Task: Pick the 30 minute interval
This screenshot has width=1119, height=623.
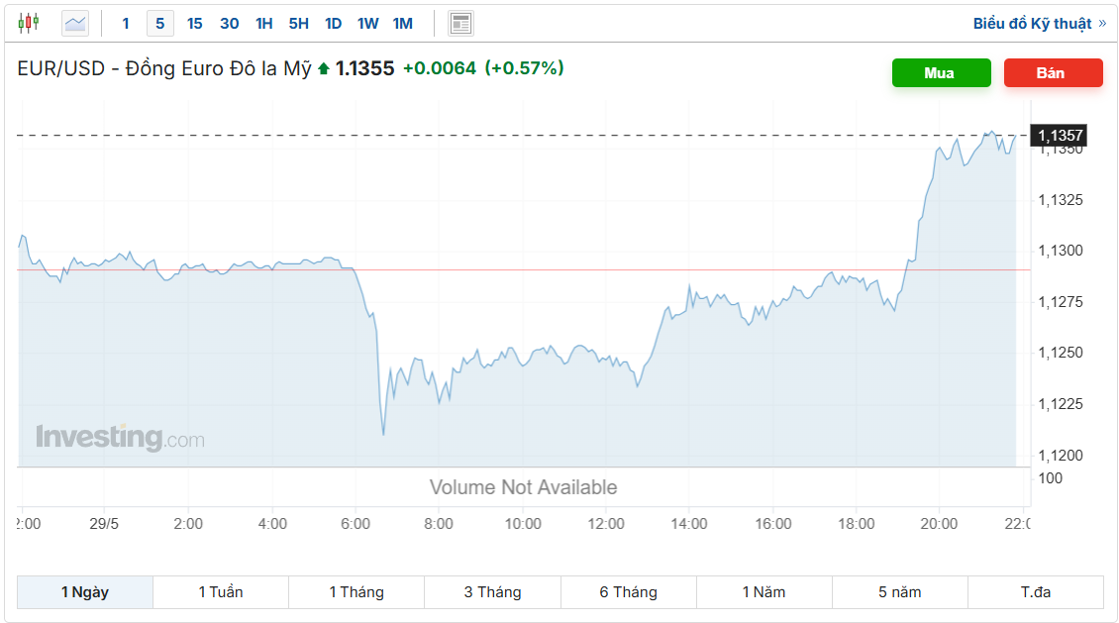Action: [229, 24]
